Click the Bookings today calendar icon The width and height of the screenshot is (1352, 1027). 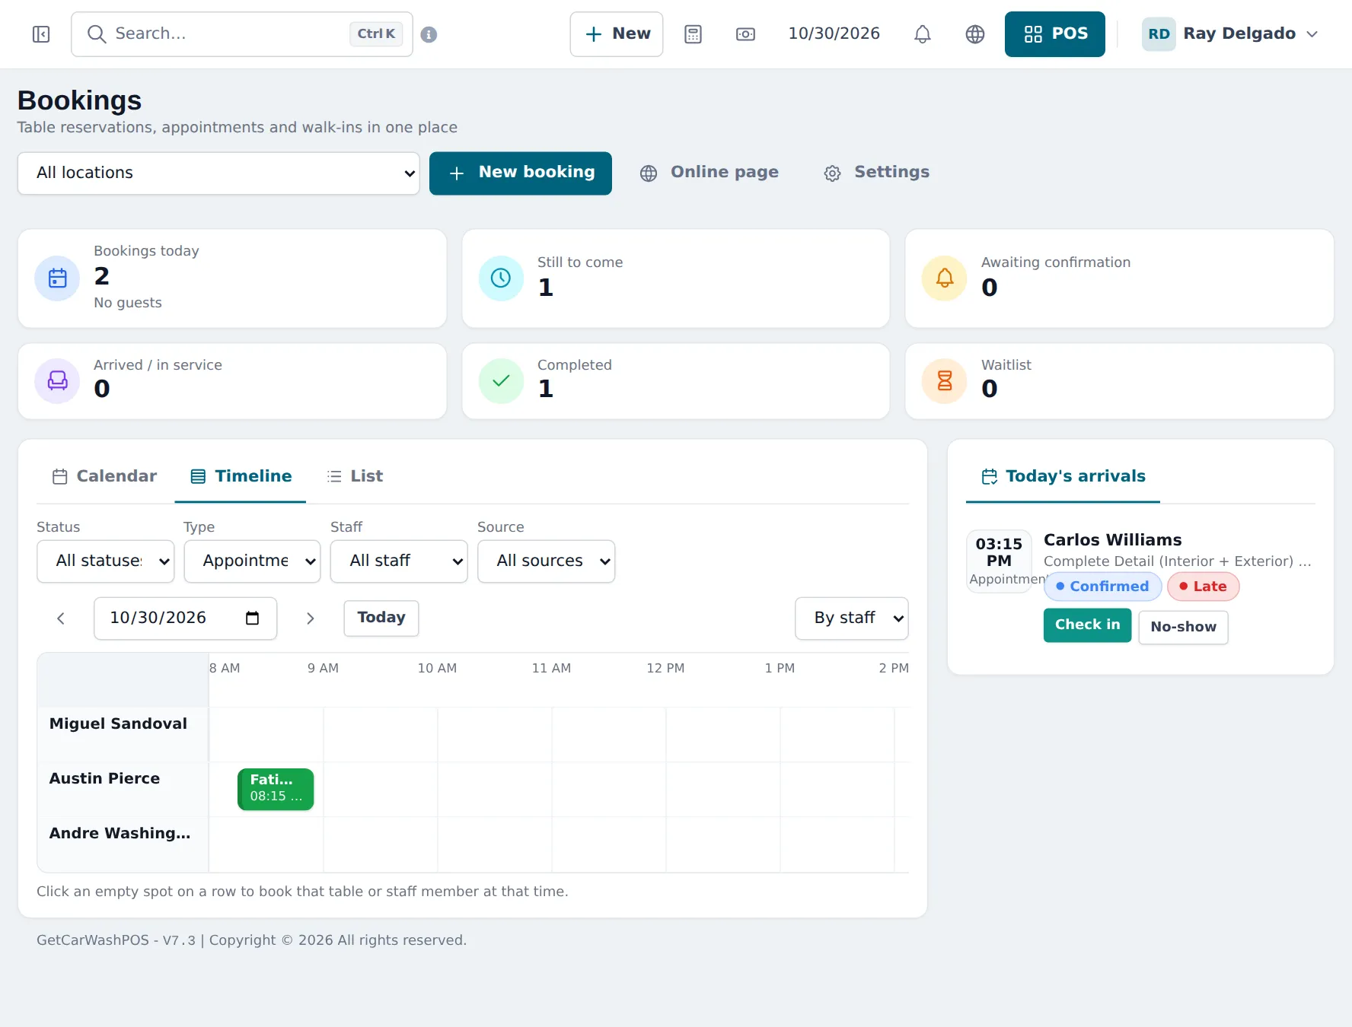[x=58, y=278]
